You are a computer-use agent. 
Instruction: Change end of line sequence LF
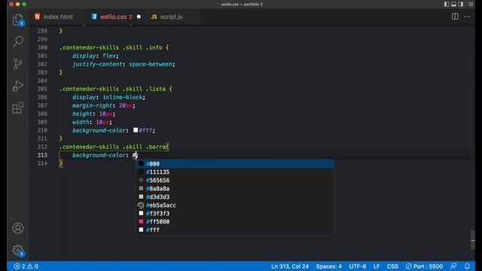377,266
